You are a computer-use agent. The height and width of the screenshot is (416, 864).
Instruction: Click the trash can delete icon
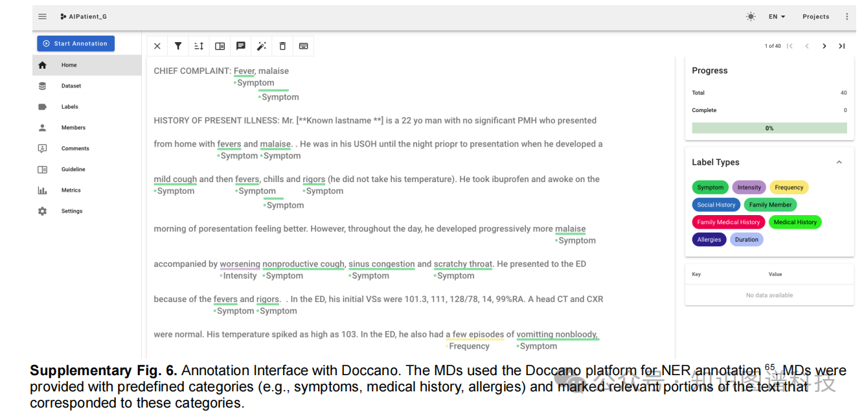(282, 46)
